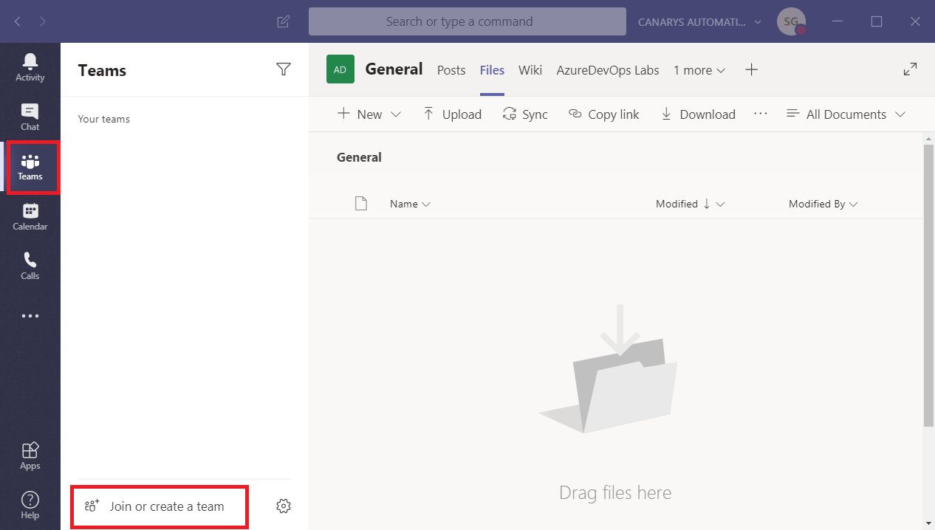The height and width of the screenshot is (530, 935).
Task: Open the Calendar view
Action: coord(30,217)
